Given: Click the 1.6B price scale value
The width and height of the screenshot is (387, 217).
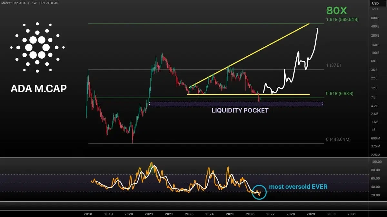Looking at the screenshot, I should [375, 122].
